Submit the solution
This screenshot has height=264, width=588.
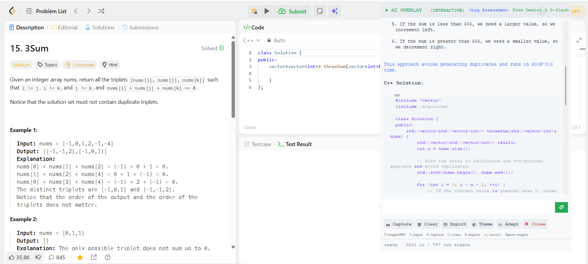click(292, 11)
